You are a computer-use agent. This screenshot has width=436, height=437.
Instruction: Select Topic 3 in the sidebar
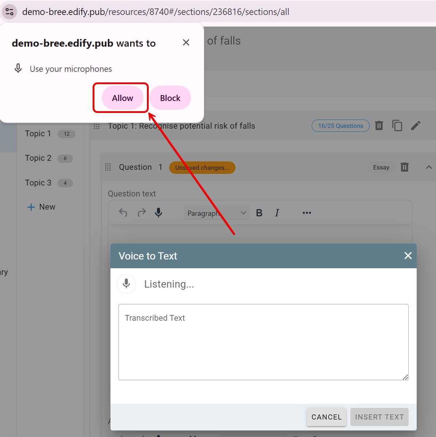click(x=38, y=183)
